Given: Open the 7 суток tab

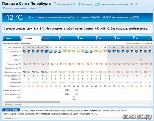Looking at the screenshot, I should [12, 38].
